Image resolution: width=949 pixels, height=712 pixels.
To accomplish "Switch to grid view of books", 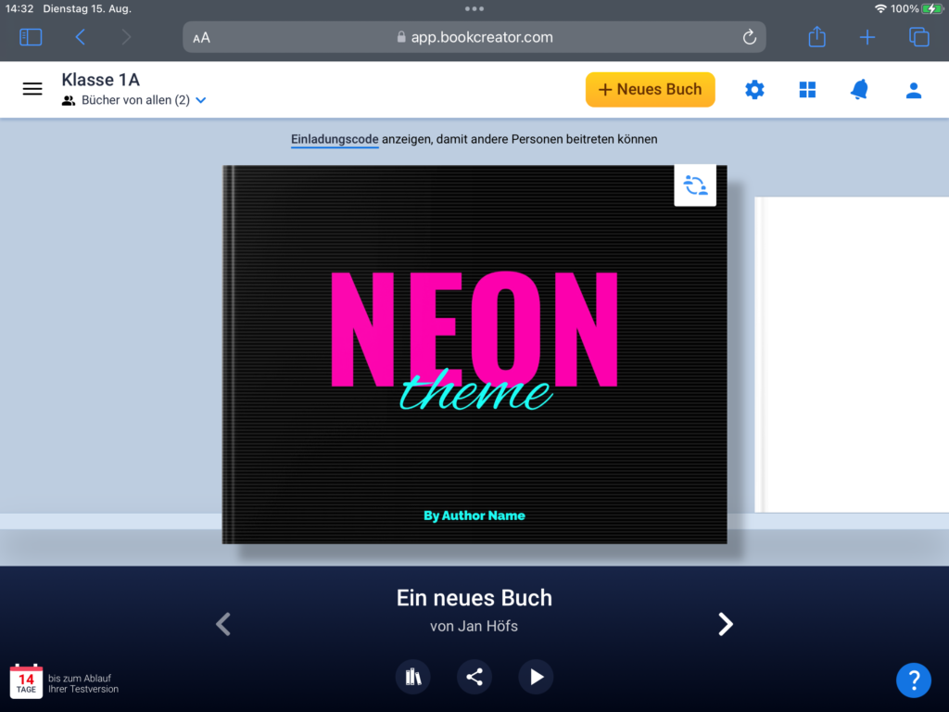I will click(x=807, y=90).
